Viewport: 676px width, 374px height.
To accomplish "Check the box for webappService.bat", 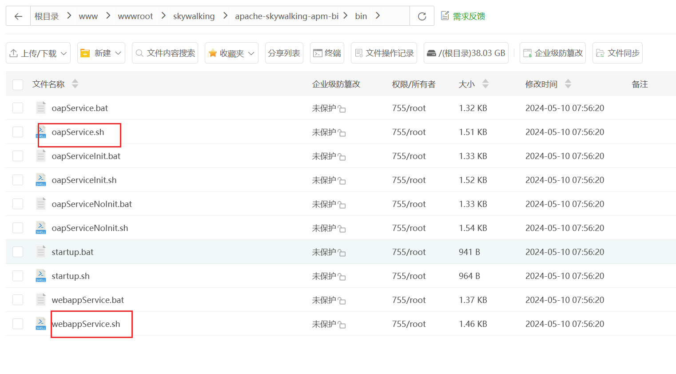I will (18, 300).
